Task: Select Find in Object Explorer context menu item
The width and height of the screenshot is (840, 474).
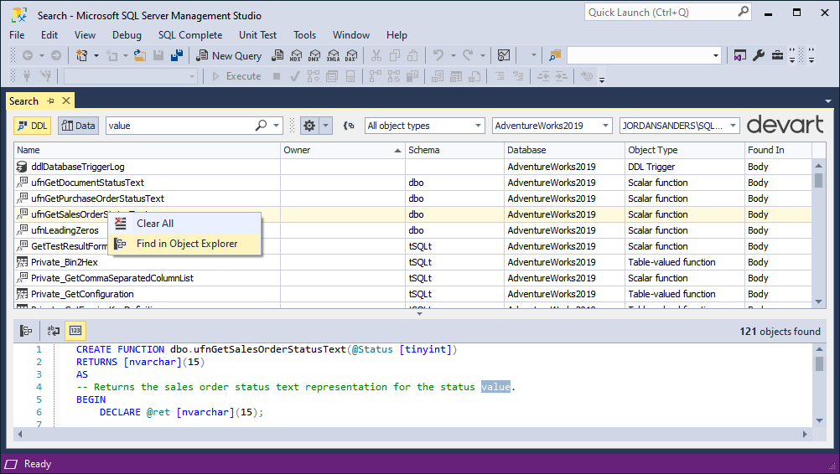Action: [185, 244]
